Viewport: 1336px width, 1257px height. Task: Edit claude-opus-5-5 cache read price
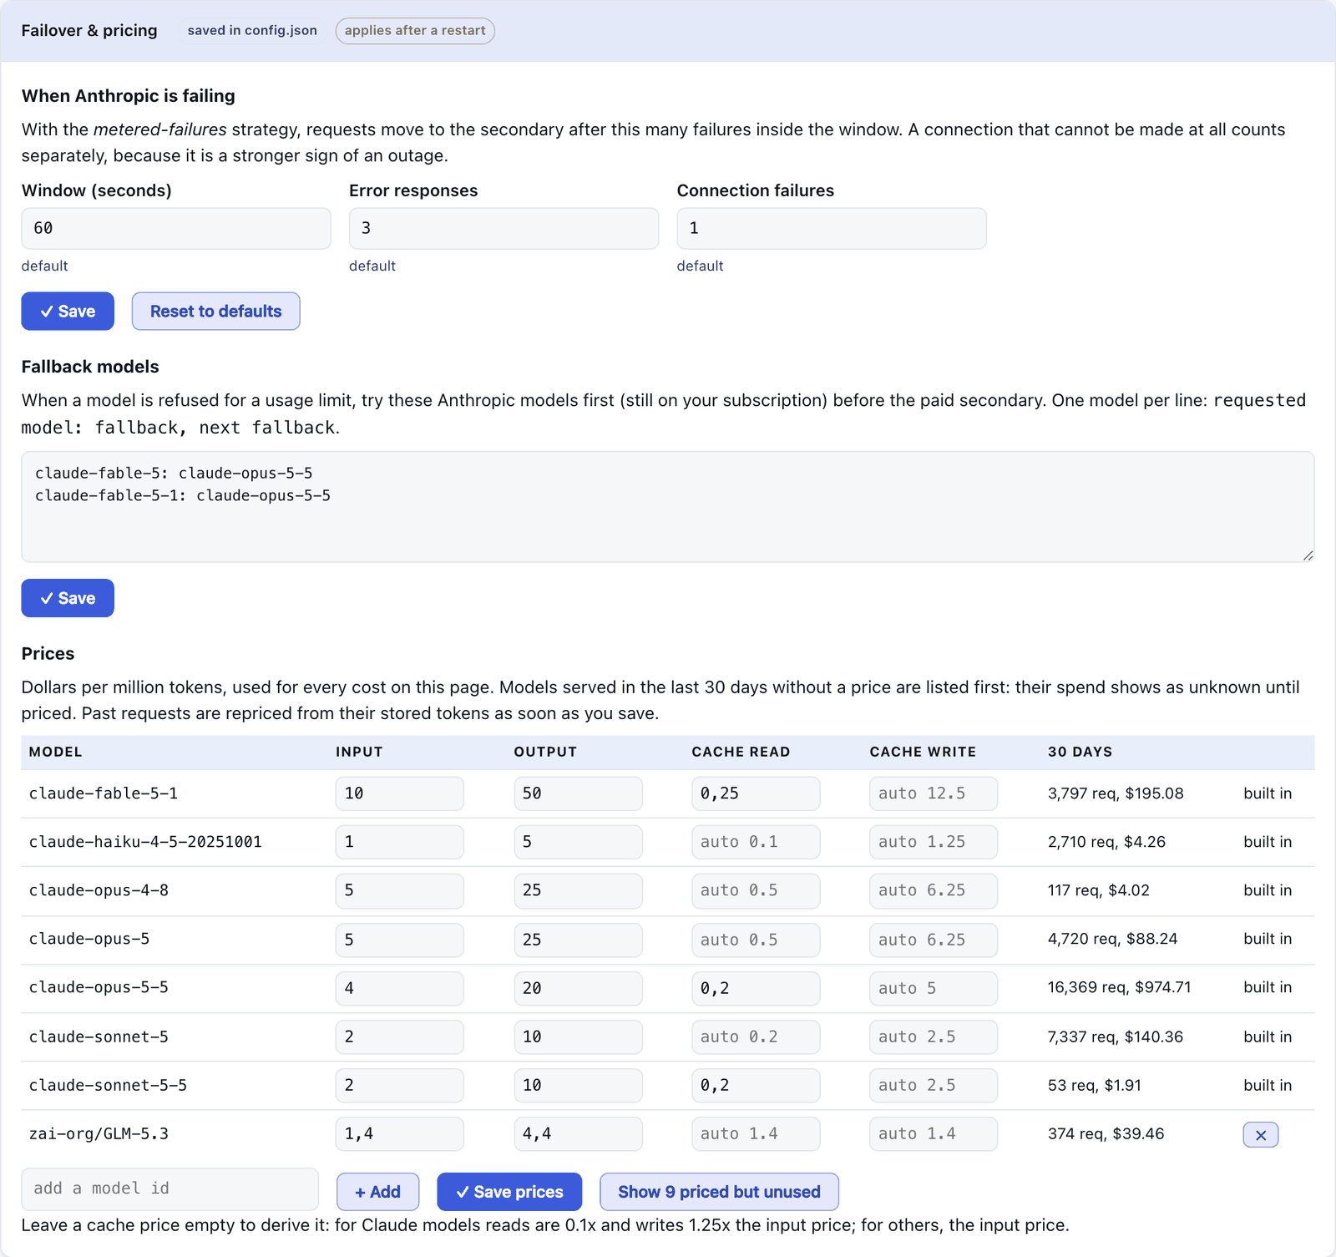pyautogui.click(x=756, y=988)
